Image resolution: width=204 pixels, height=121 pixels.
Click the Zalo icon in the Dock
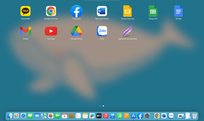[x=171, y=116]
